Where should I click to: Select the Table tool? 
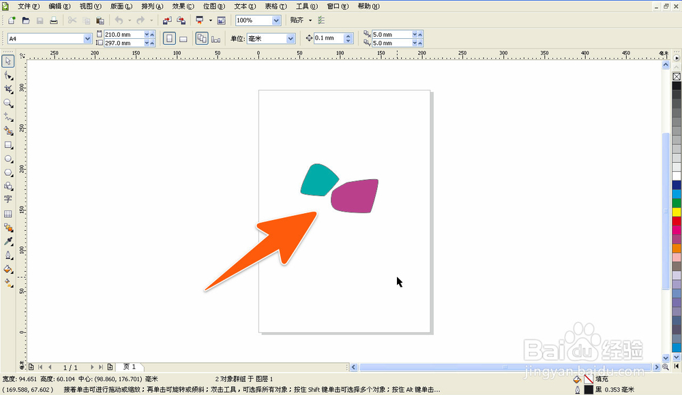8,214
